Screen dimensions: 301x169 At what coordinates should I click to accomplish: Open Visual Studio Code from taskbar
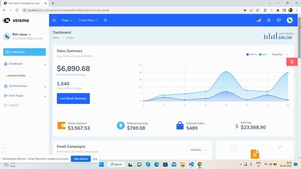[191, 164]
